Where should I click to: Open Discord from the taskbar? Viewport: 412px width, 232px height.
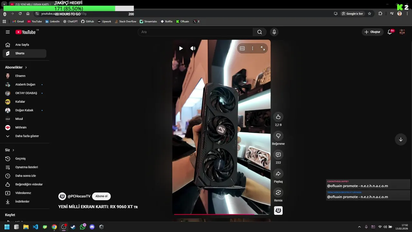click(92, 227)
